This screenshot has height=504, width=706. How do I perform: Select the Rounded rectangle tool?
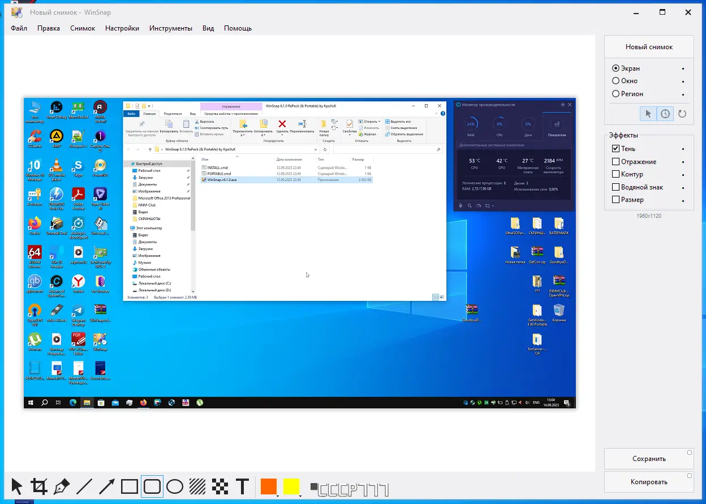152,486
